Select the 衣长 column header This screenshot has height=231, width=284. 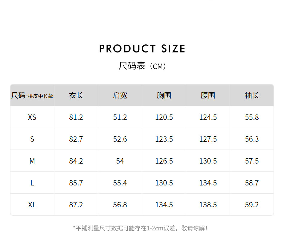[x=76, y=96]
